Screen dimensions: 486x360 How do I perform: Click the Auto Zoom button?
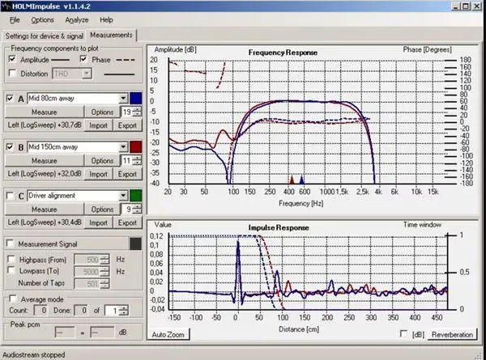(x=168, y=335)
